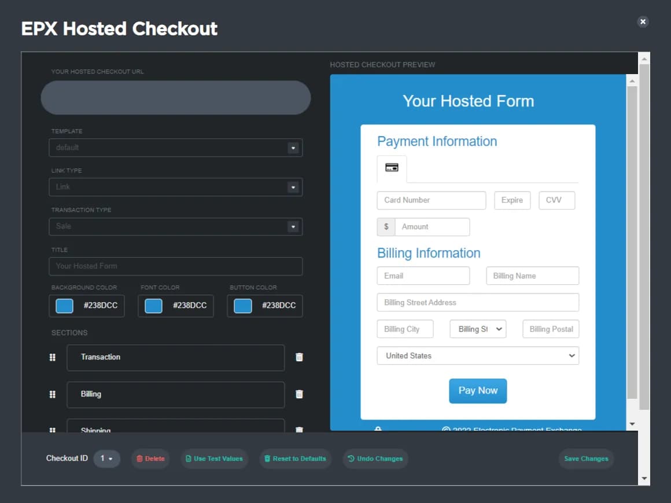Click the outer scrollbar up arrow
Screen dimensions: 671x503
tap(644, 58)
